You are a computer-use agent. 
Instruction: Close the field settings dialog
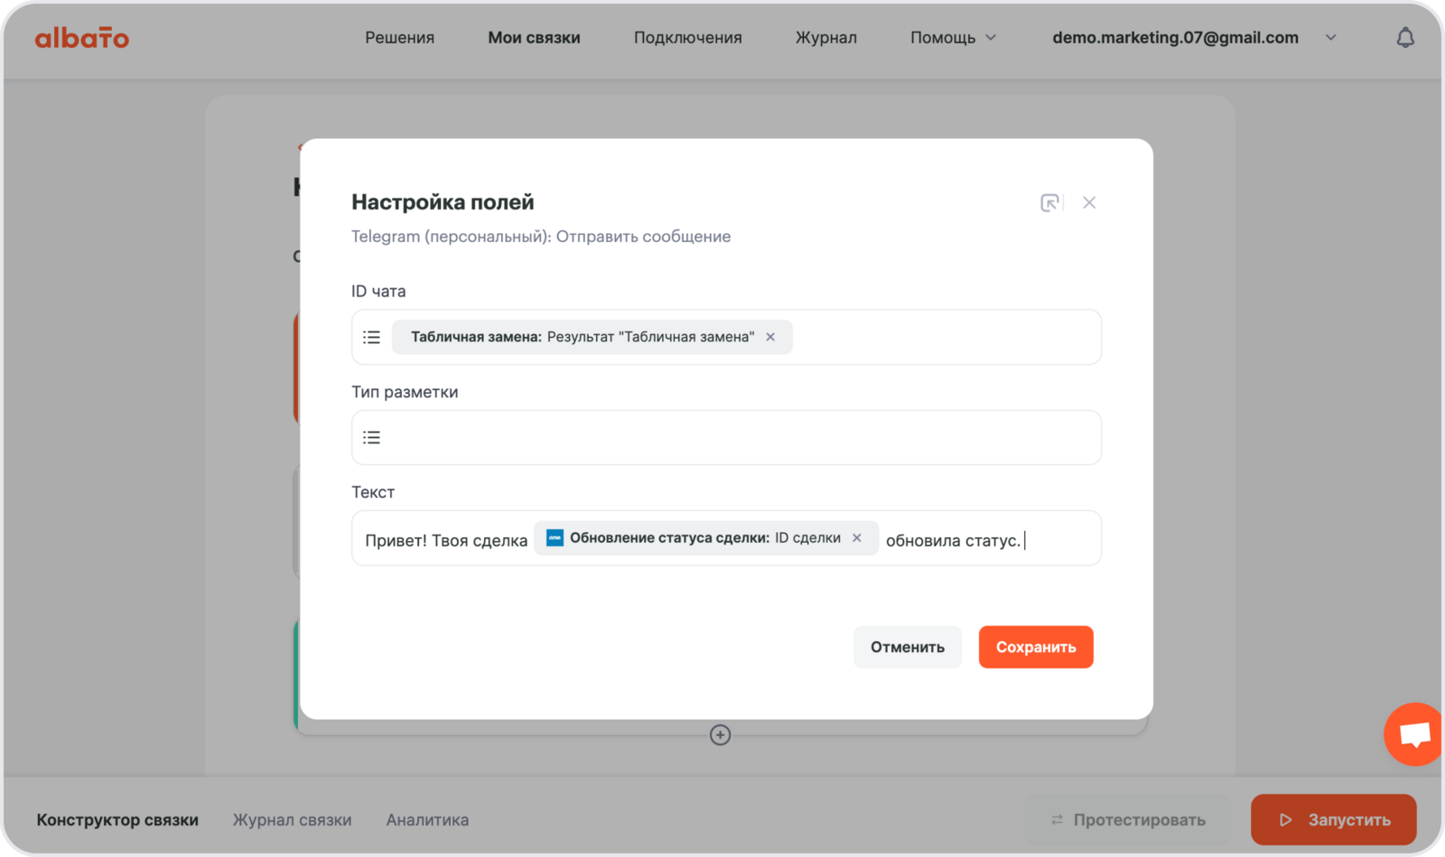point(1089,202)
